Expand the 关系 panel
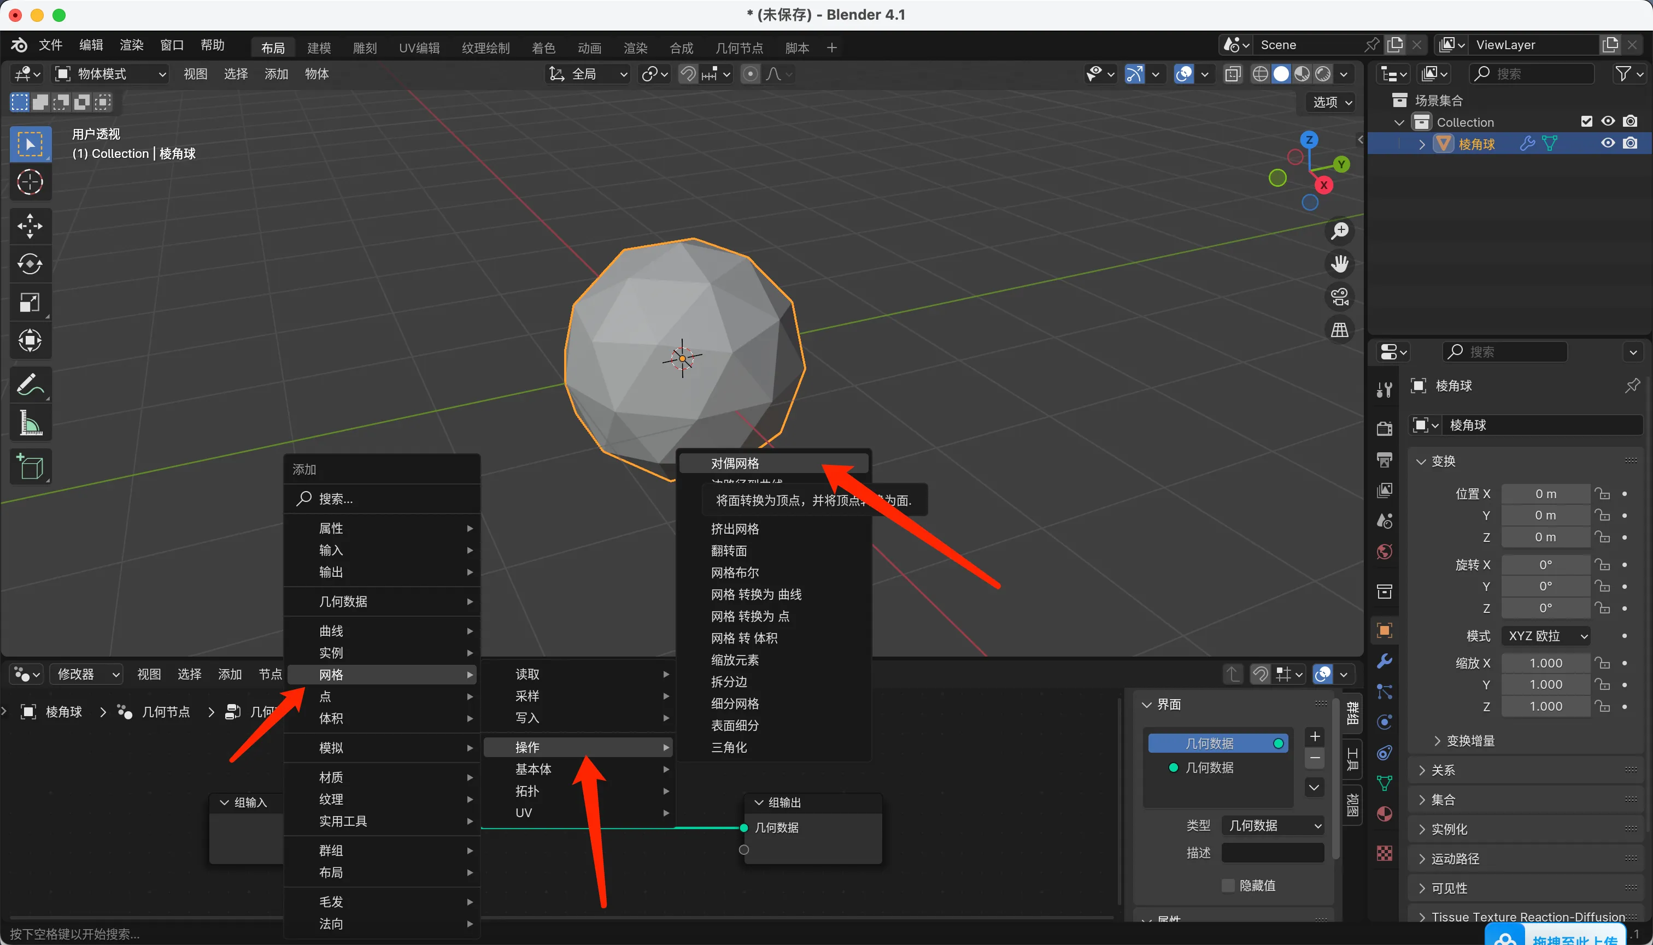This screenshot has height=945, width=1653. pyautogui.click(x=1443, y=770)
